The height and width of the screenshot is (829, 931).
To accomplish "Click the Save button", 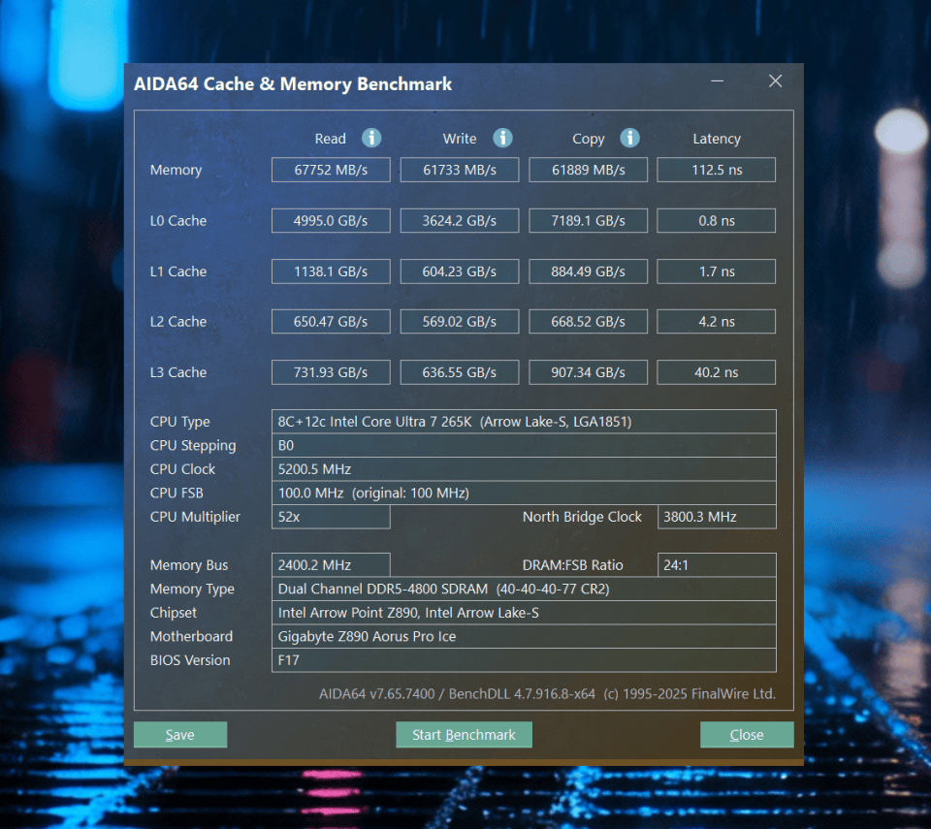I will click(x=179, y=734).
